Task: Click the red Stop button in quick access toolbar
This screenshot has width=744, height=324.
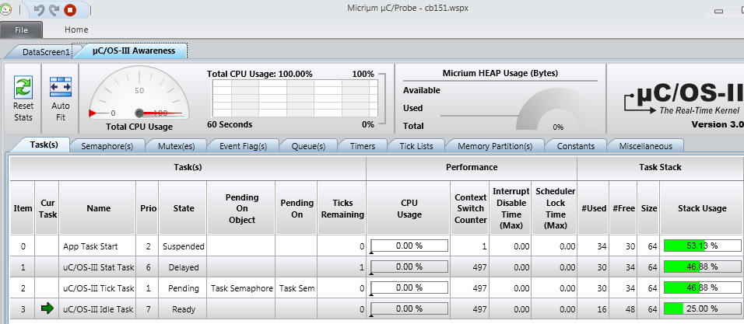Action: coord(70,10)
